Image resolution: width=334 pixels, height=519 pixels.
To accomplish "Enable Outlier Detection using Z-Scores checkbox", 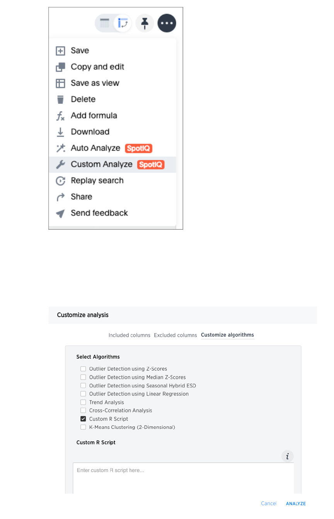I will click(x=83, y=369).
